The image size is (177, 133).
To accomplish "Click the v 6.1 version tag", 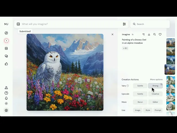I will pos(125,48).
